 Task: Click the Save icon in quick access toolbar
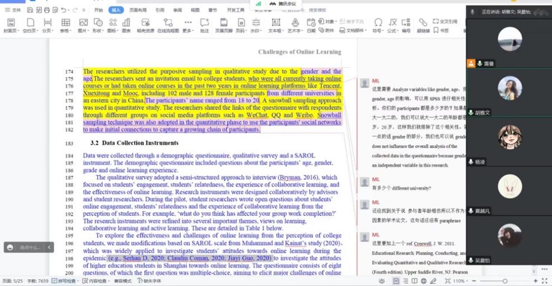click(29, 10)
